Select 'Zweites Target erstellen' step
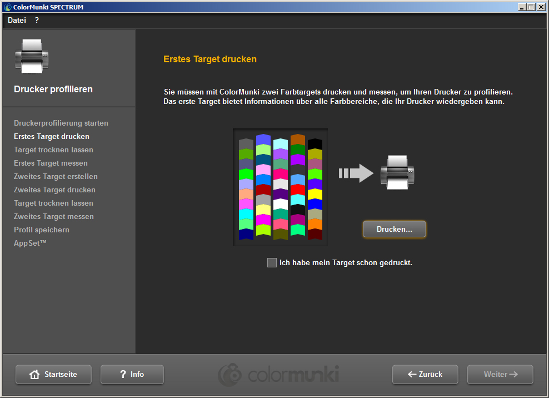Viewport: 549px width, 398px height. [56, 176]
